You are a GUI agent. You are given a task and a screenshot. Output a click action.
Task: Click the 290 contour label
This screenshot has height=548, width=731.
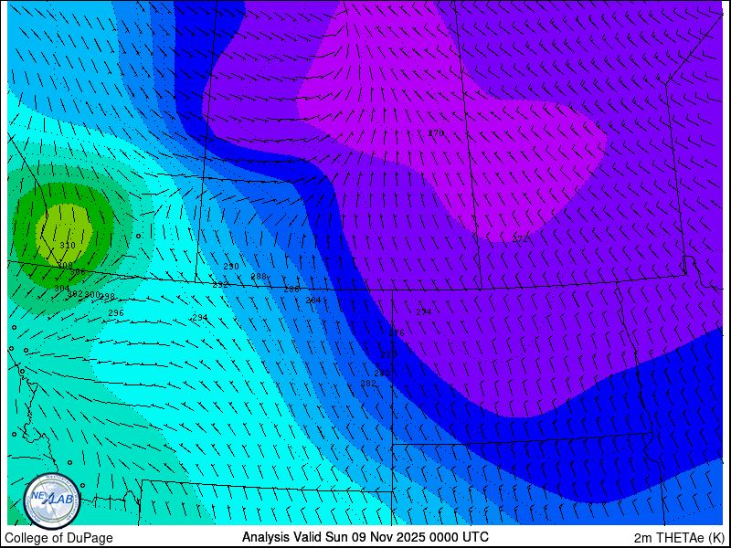231,267
